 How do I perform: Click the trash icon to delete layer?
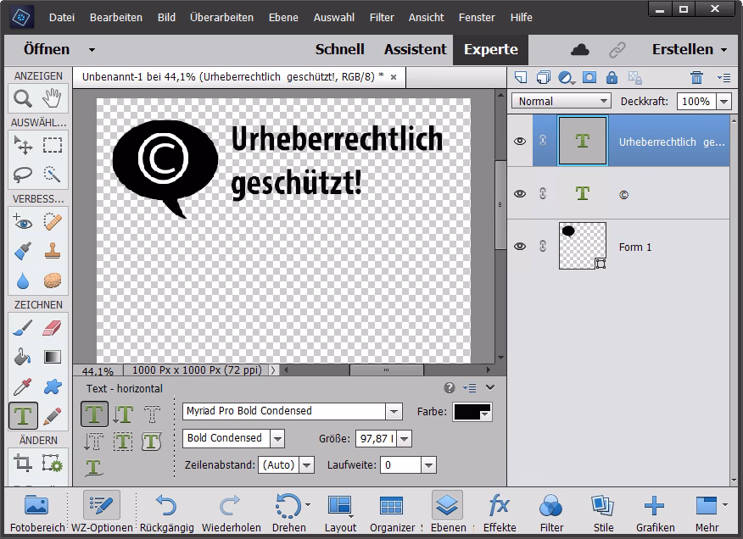click(x=696, y=77)
